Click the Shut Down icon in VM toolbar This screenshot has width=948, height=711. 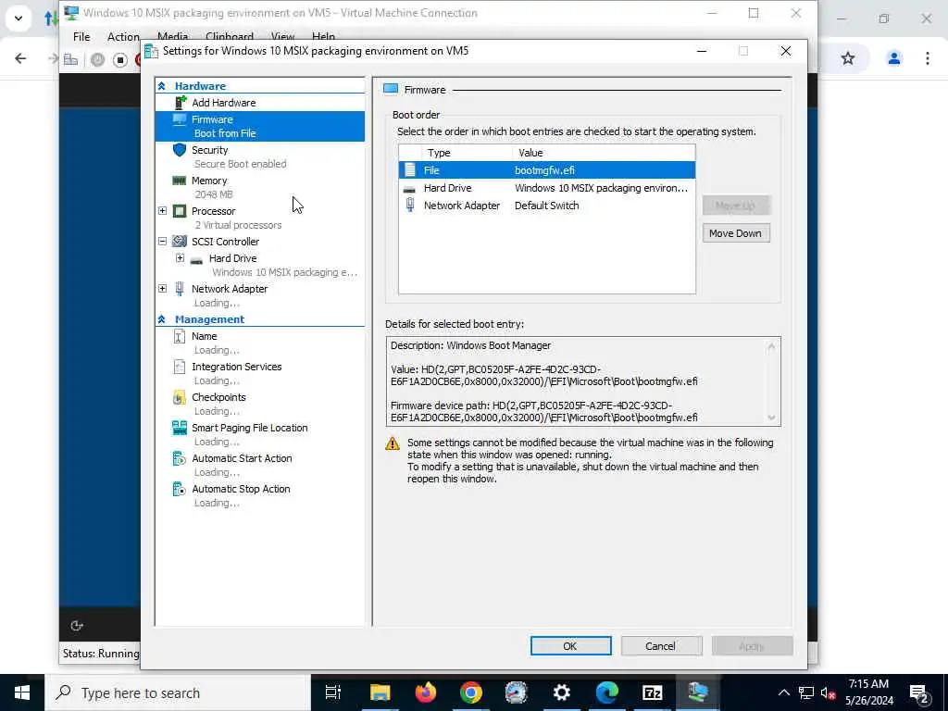139,59
